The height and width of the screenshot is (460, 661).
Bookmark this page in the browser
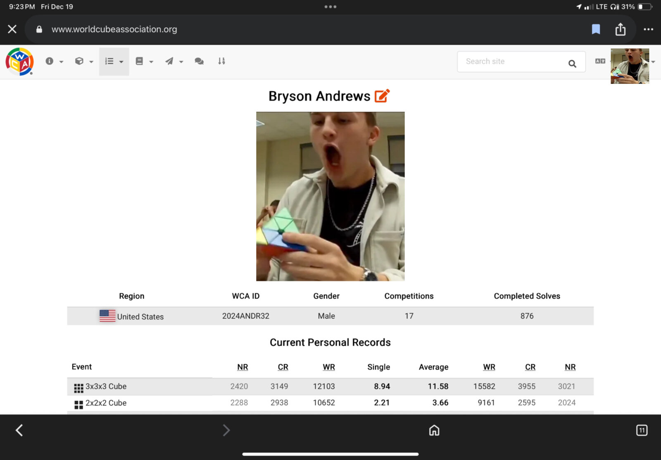click(x=596, y=29)
